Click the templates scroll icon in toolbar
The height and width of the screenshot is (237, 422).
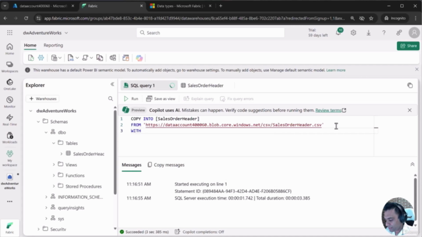(x=85, y=58)
